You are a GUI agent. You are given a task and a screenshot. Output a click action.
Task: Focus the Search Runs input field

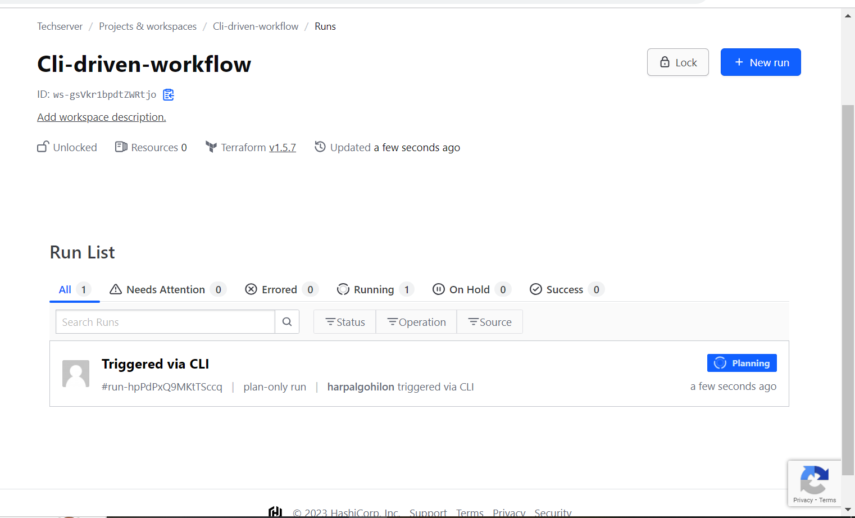pyautogui.click(x=165, y=322)
